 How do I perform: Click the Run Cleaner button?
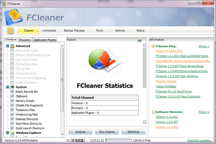click(107, 132)
